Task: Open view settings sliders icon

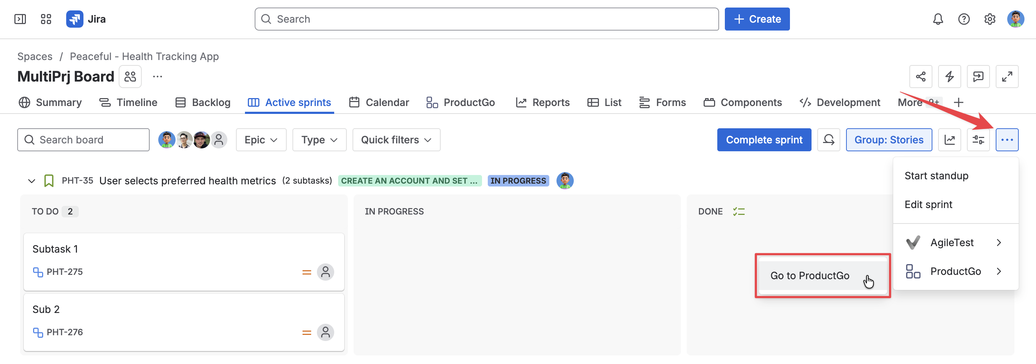Action: click(978, 140)
